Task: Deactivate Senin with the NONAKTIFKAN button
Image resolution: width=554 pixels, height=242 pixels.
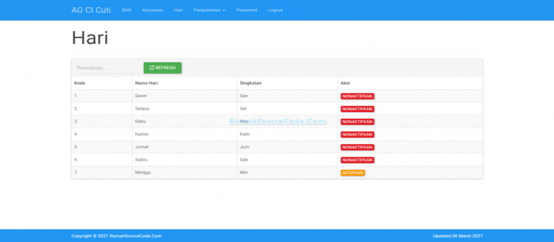Action: coord(357,96)
